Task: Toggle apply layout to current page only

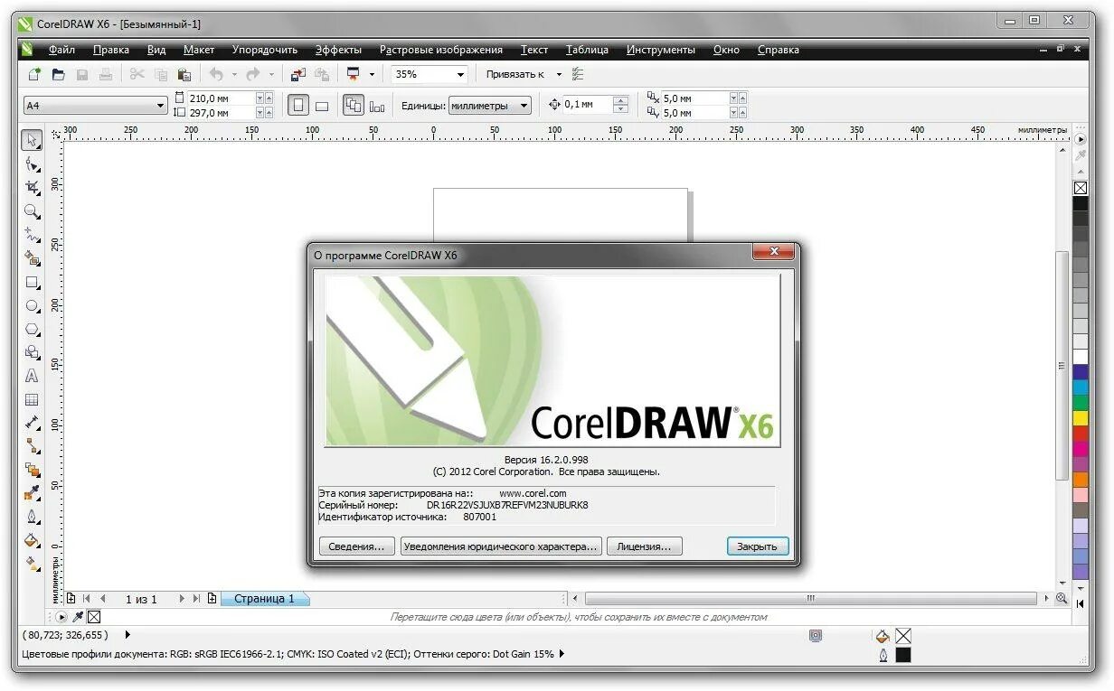Action: point(377,106)
